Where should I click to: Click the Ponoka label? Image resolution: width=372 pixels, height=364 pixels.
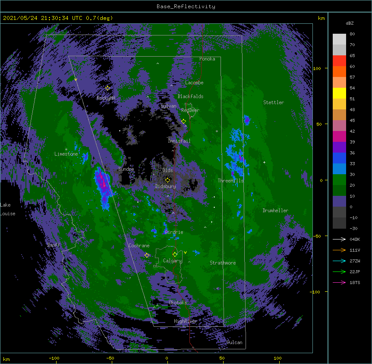pyautogui.click(x=207, y=59)
